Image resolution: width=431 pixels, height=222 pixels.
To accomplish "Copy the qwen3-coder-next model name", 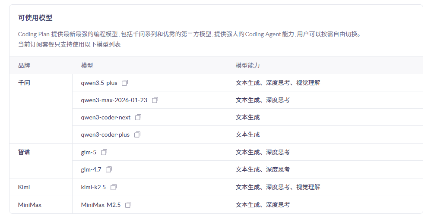I will pyautogui.click(x=138, y=117).
